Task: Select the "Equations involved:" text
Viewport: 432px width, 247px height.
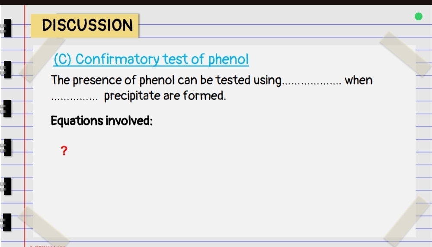Action: click(101, 121)
